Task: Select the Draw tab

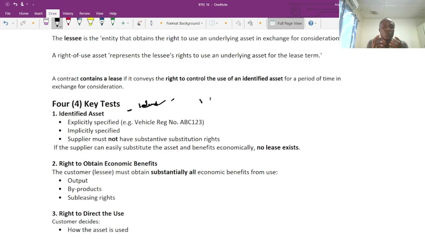Action: coord(52,13)
